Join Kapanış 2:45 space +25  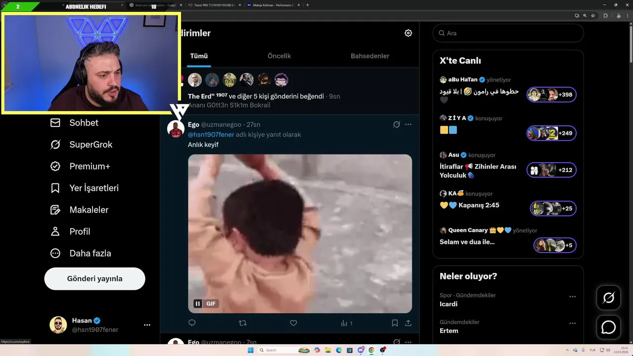point(553,208)
